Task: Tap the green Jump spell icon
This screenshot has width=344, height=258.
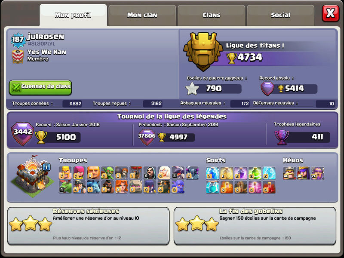Action: point(255,173)
